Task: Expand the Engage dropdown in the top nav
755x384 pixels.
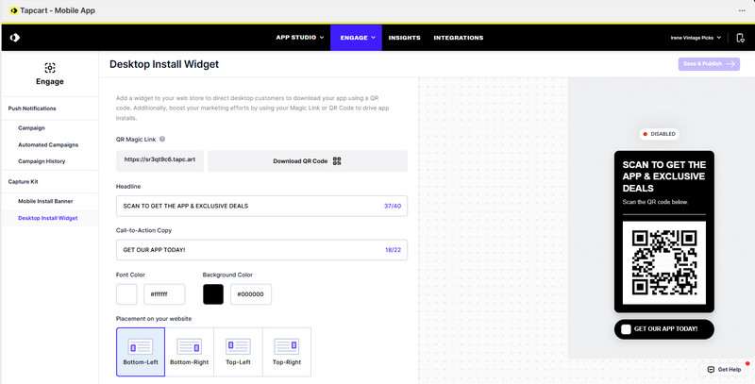Action: tap(357, 38)
